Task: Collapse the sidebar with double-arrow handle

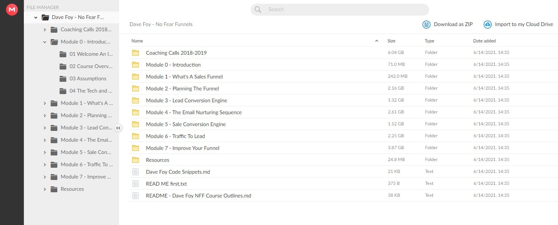Action: (118, 128)
